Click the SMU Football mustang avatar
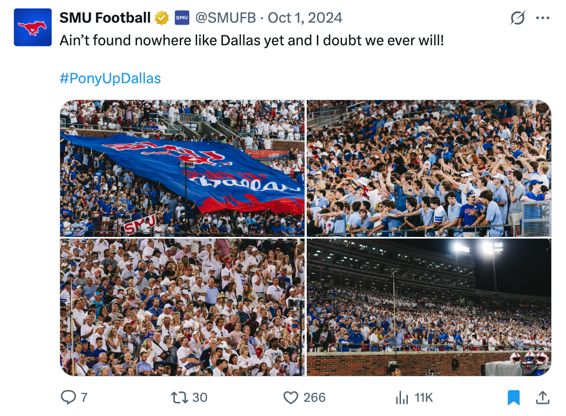The image size is (566, 416). point(33,27)
